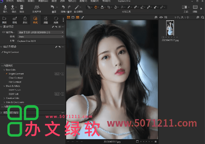Switch to the Adjust (调整) tool tab
Screen dimensions: 205x144
pos(46,20)
